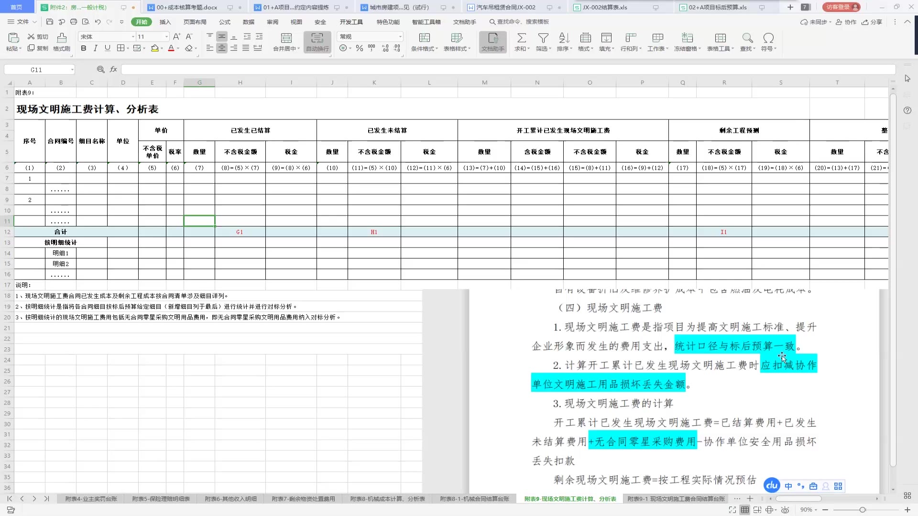Open the Formulas (公式) ribbon tab
This screenshot has width=918, height=516.
coord(225,22)
